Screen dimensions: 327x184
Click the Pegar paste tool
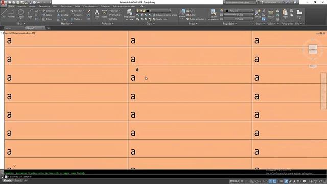(285, 14)
